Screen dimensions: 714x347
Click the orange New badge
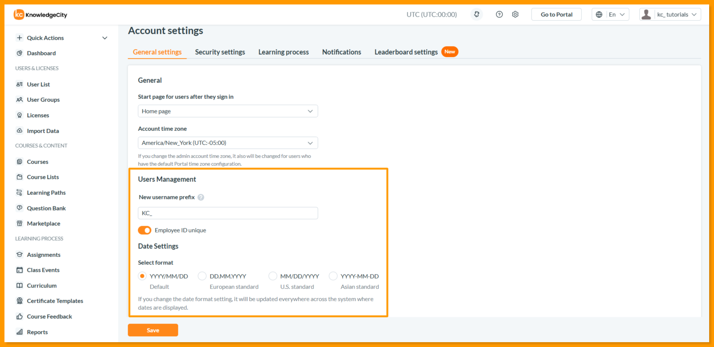450,52
